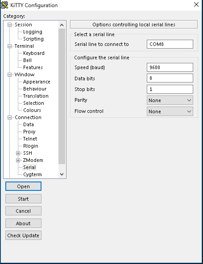Click the "Options controlling local serial lines" header
Image resolution: width=203 pixels, height=264 pixels.
coord(134,25)
